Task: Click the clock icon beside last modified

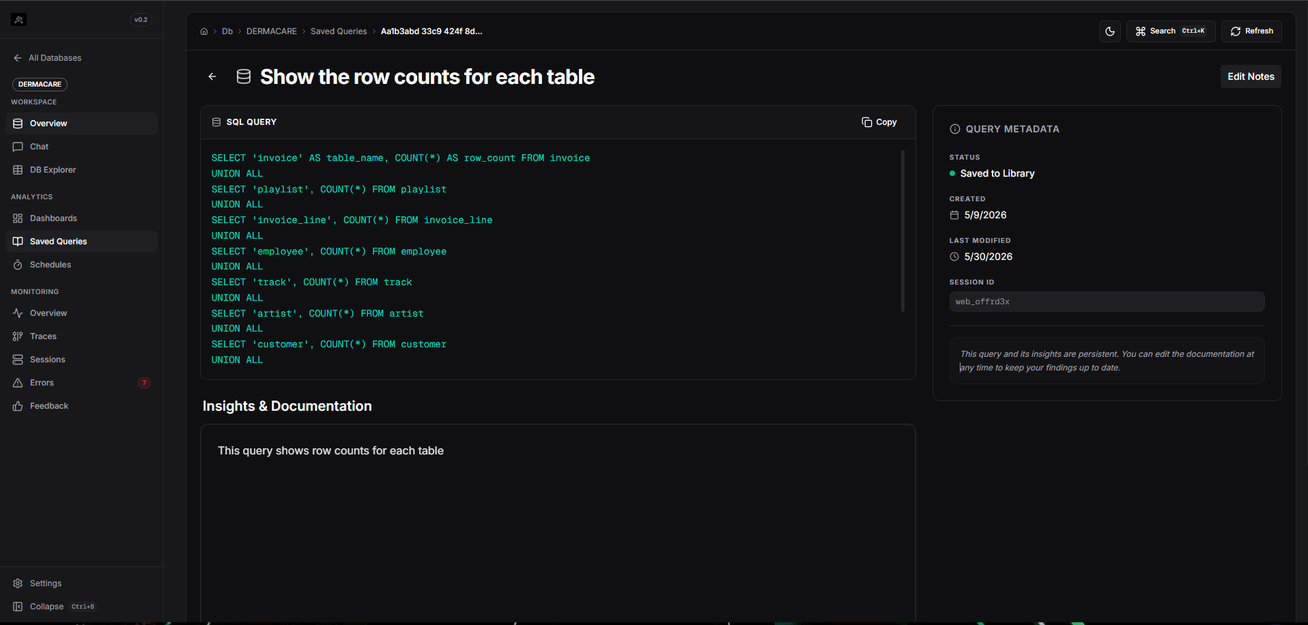Action: pyautogui.click(x=954, y=257)
